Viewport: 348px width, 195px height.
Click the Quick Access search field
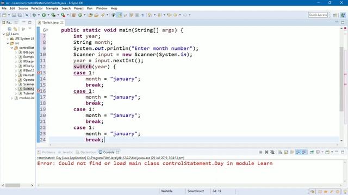pyautogui.click(x=318, y=15)
